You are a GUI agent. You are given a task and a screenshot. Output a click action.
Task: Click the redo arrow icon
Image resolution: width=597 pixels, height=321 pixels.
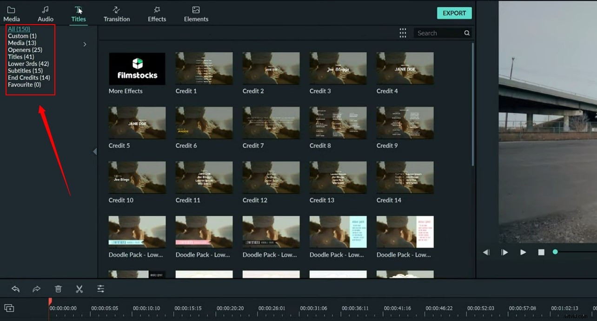click(36, 289)
